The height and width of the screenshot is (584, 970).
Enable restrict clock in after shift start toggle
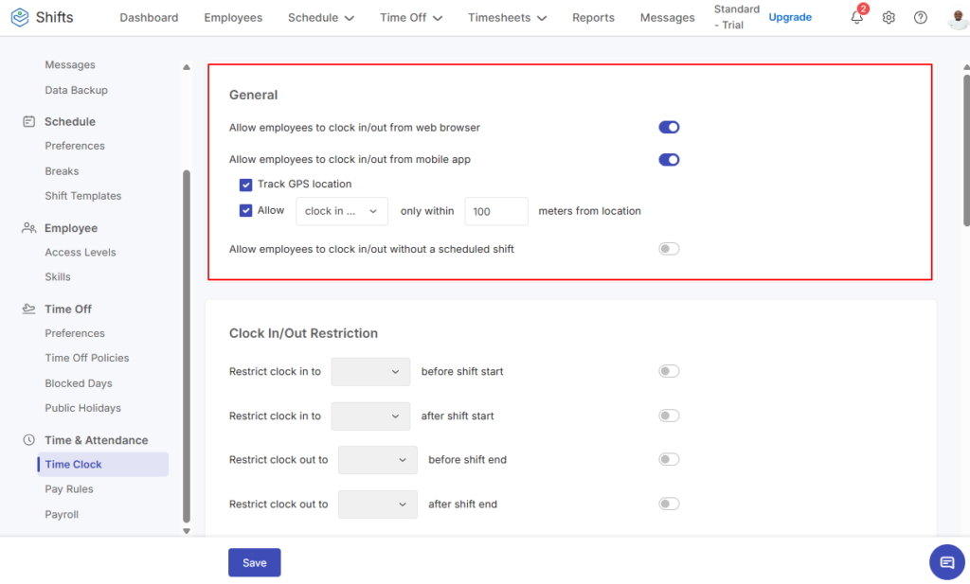tap(669, 416)
